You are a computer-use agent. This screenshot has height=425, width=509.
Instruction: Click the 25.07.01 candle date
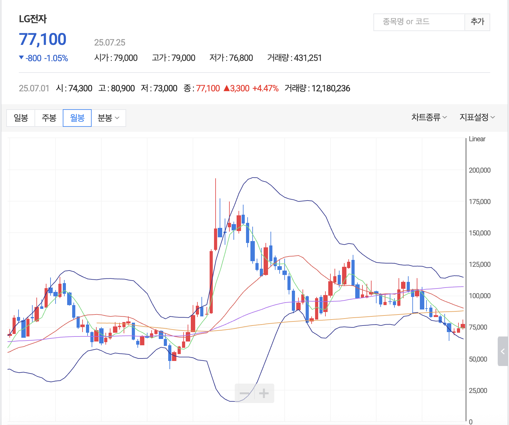(34, 89)
